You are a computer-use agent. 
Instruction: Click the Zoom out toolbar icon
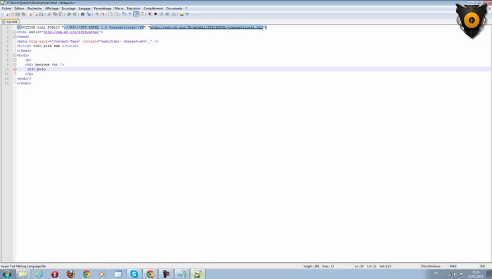coord(103,14)
